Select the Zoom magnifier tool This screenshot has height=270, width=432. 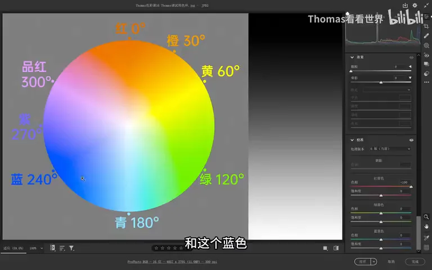coord(426,217)
